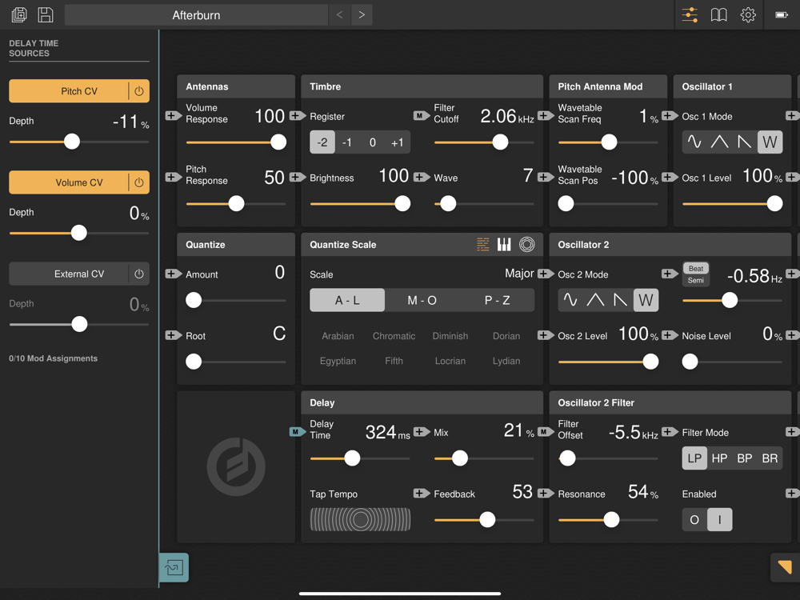Image resolution: width=800 pixels, height=600 pixels.
Task: Tap the Tap Tempo pad
Action: point(360,519)
